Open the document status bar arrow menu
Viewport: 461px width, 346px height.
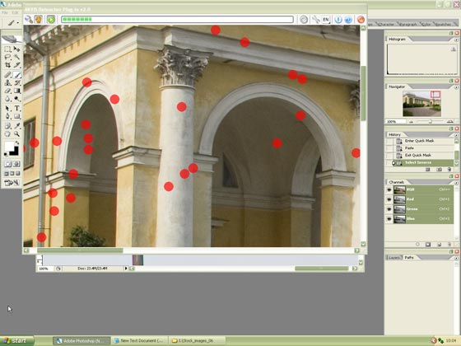click(x=126, y=269)
